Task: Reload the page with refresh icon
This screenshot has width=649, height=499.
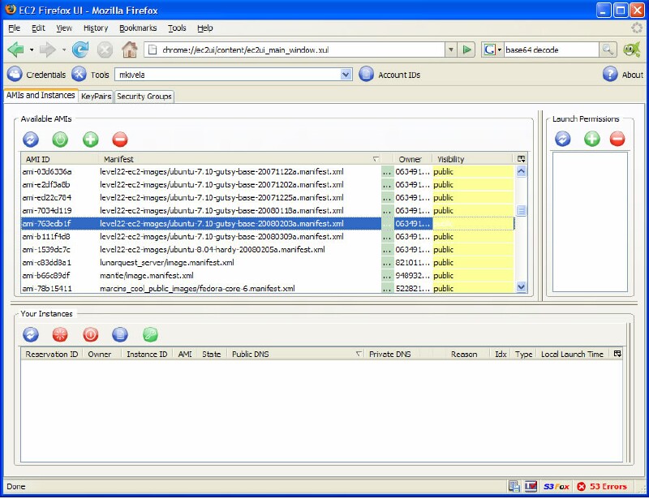Action: pyautogui.click(x=80, y=49)
